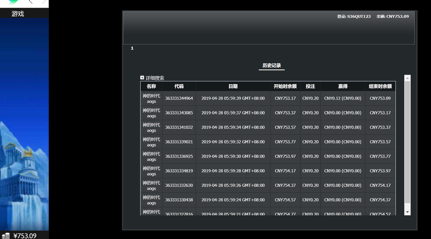Select record code 363331341032

[x=179, y=127]
